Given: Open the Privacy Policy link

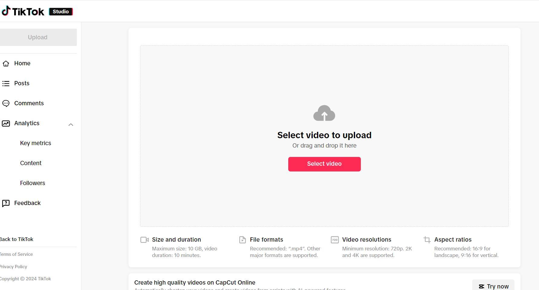Looking at the screenshot, I should (13, 267).
